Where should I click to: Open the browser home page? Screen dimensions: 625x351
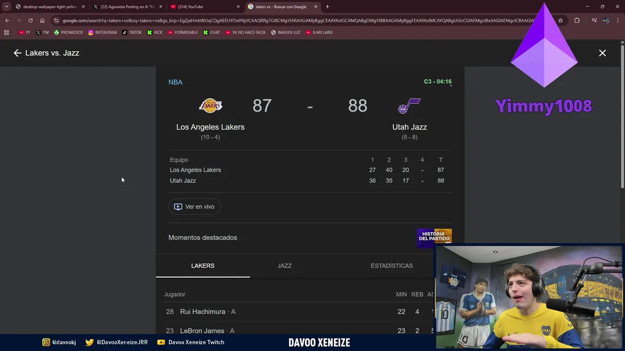coord(42,20)
